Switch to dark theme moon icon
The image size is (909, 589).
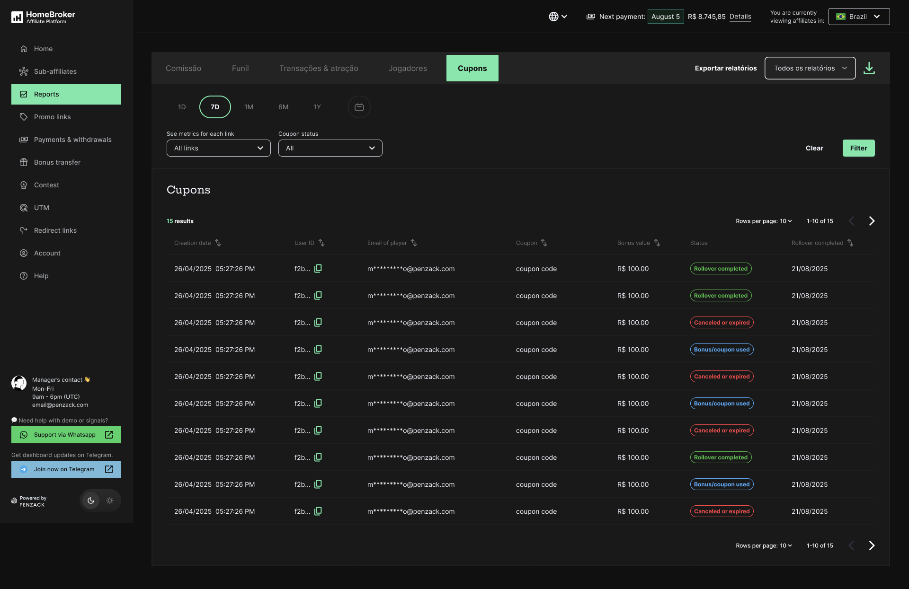point(91,501)
